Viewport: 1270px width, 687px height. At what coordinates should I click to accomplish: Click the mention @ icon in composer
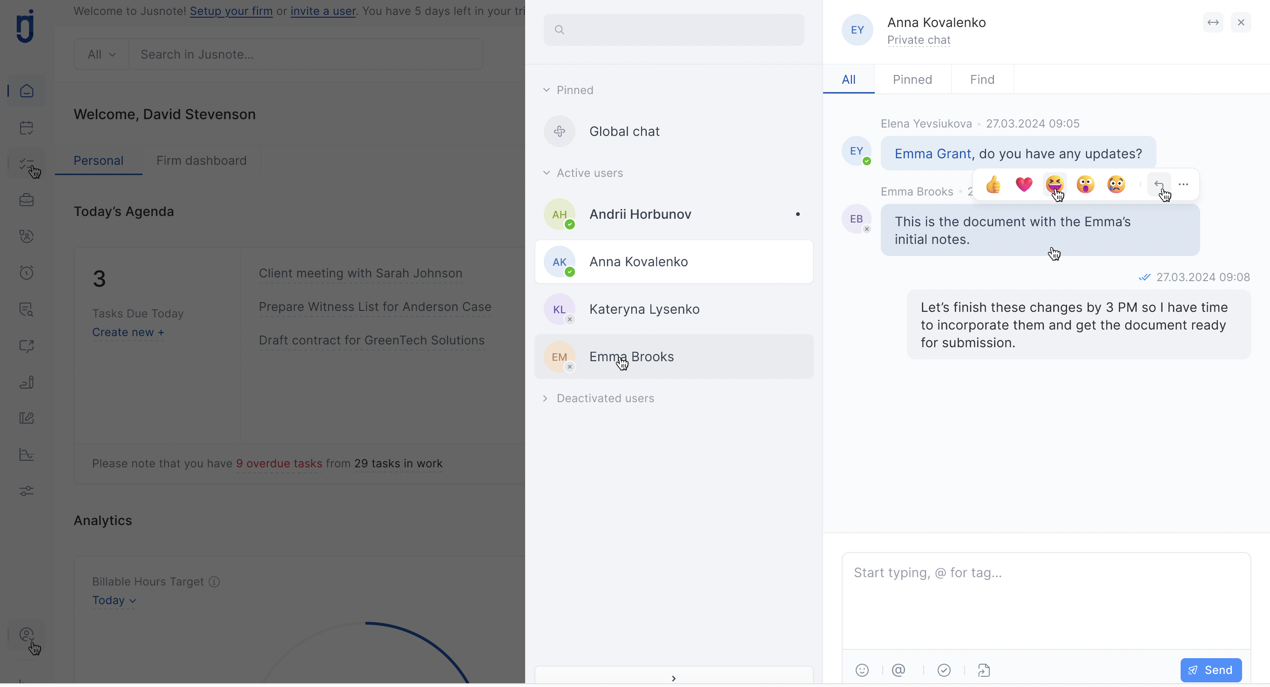(x=898, y=670)
